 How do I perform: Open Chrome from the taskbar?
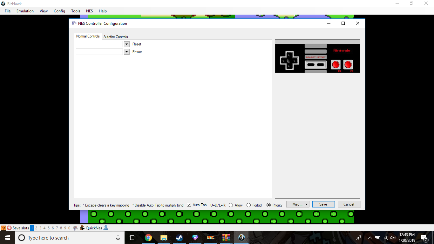(x=148, y=238)
